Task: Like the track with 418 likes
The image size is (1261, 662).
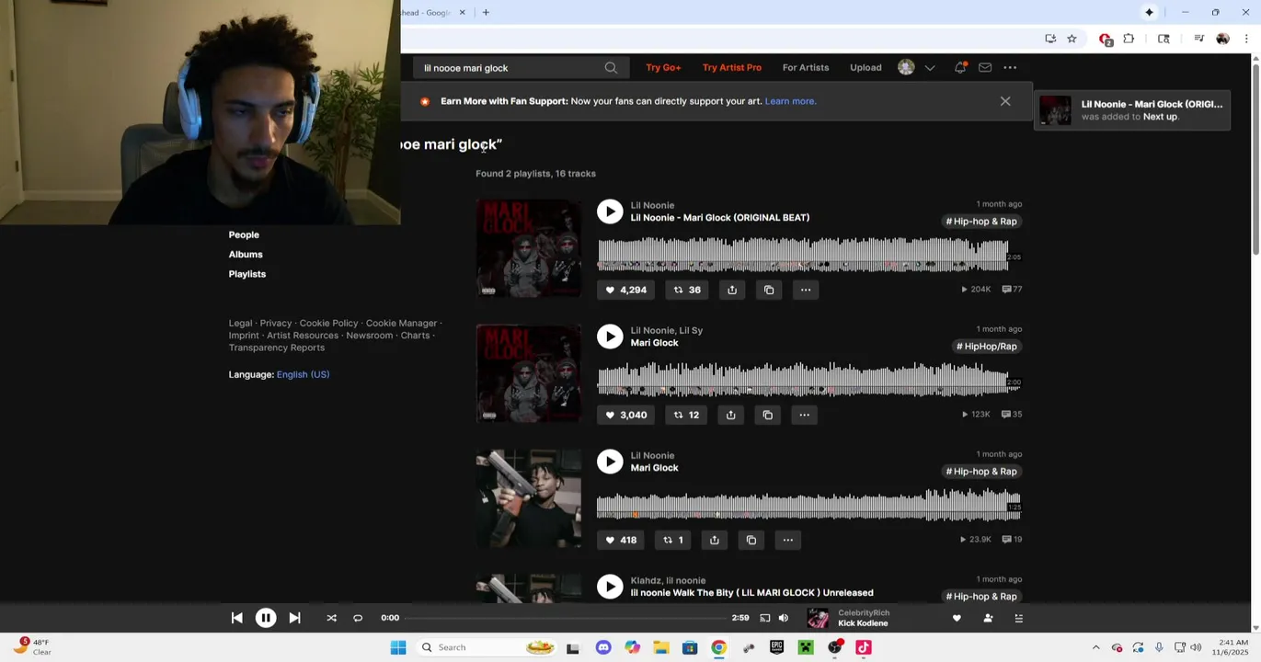Action: tap(620, 540)
